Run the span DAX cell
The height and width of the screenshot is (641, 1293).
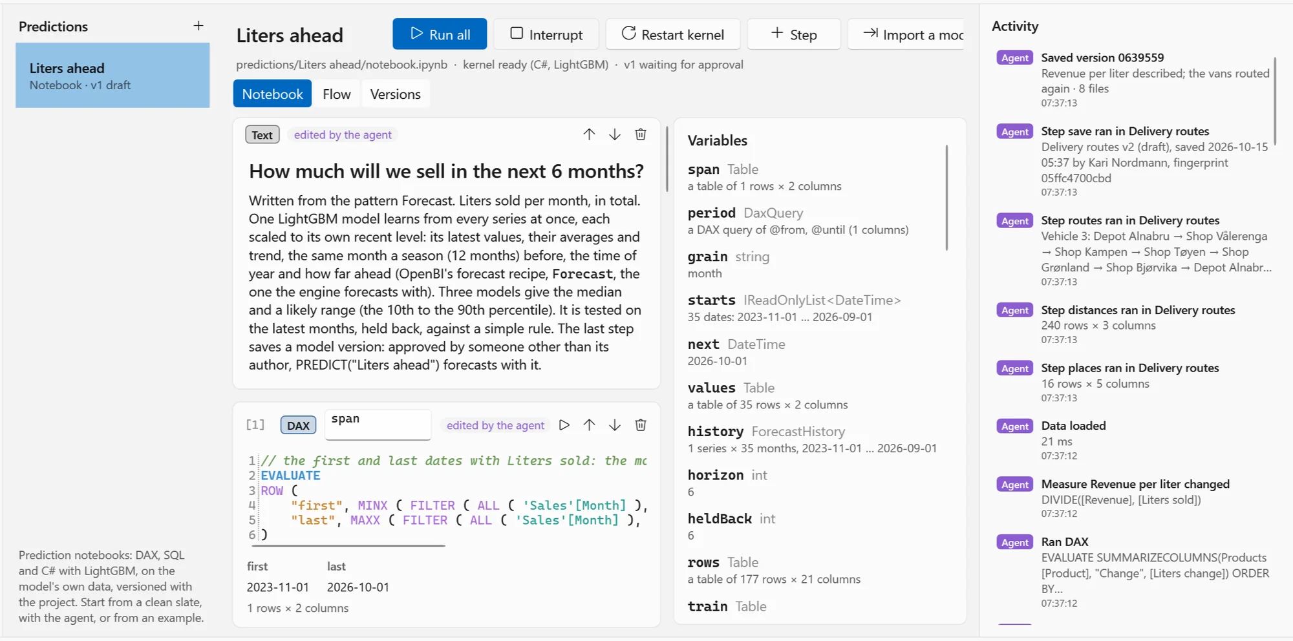coord(564,425)
